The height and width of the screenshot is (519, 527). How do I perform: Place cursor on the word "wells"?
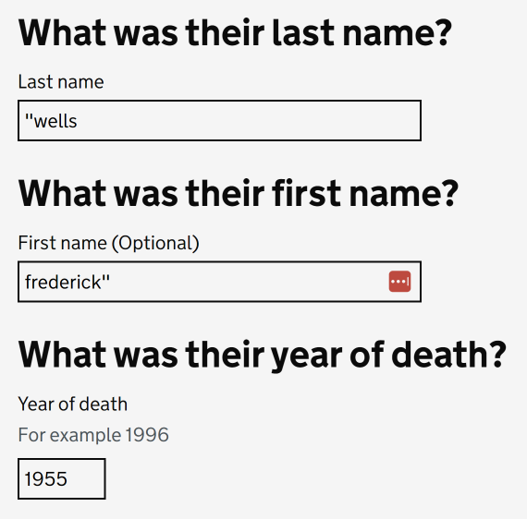click(x=55, y=121)
